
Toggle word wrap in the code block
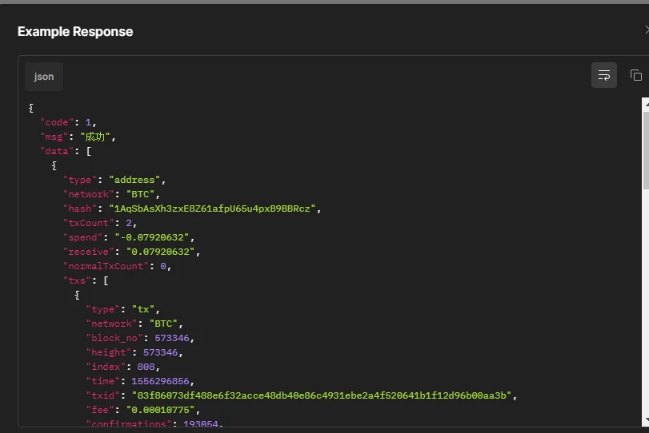(x=604, y=75)
